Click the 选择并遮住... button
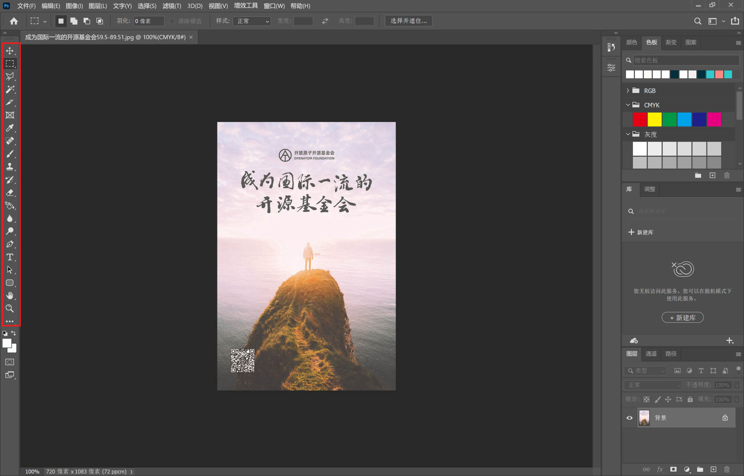The image size is (744, 476). click(x=408, y=21)
